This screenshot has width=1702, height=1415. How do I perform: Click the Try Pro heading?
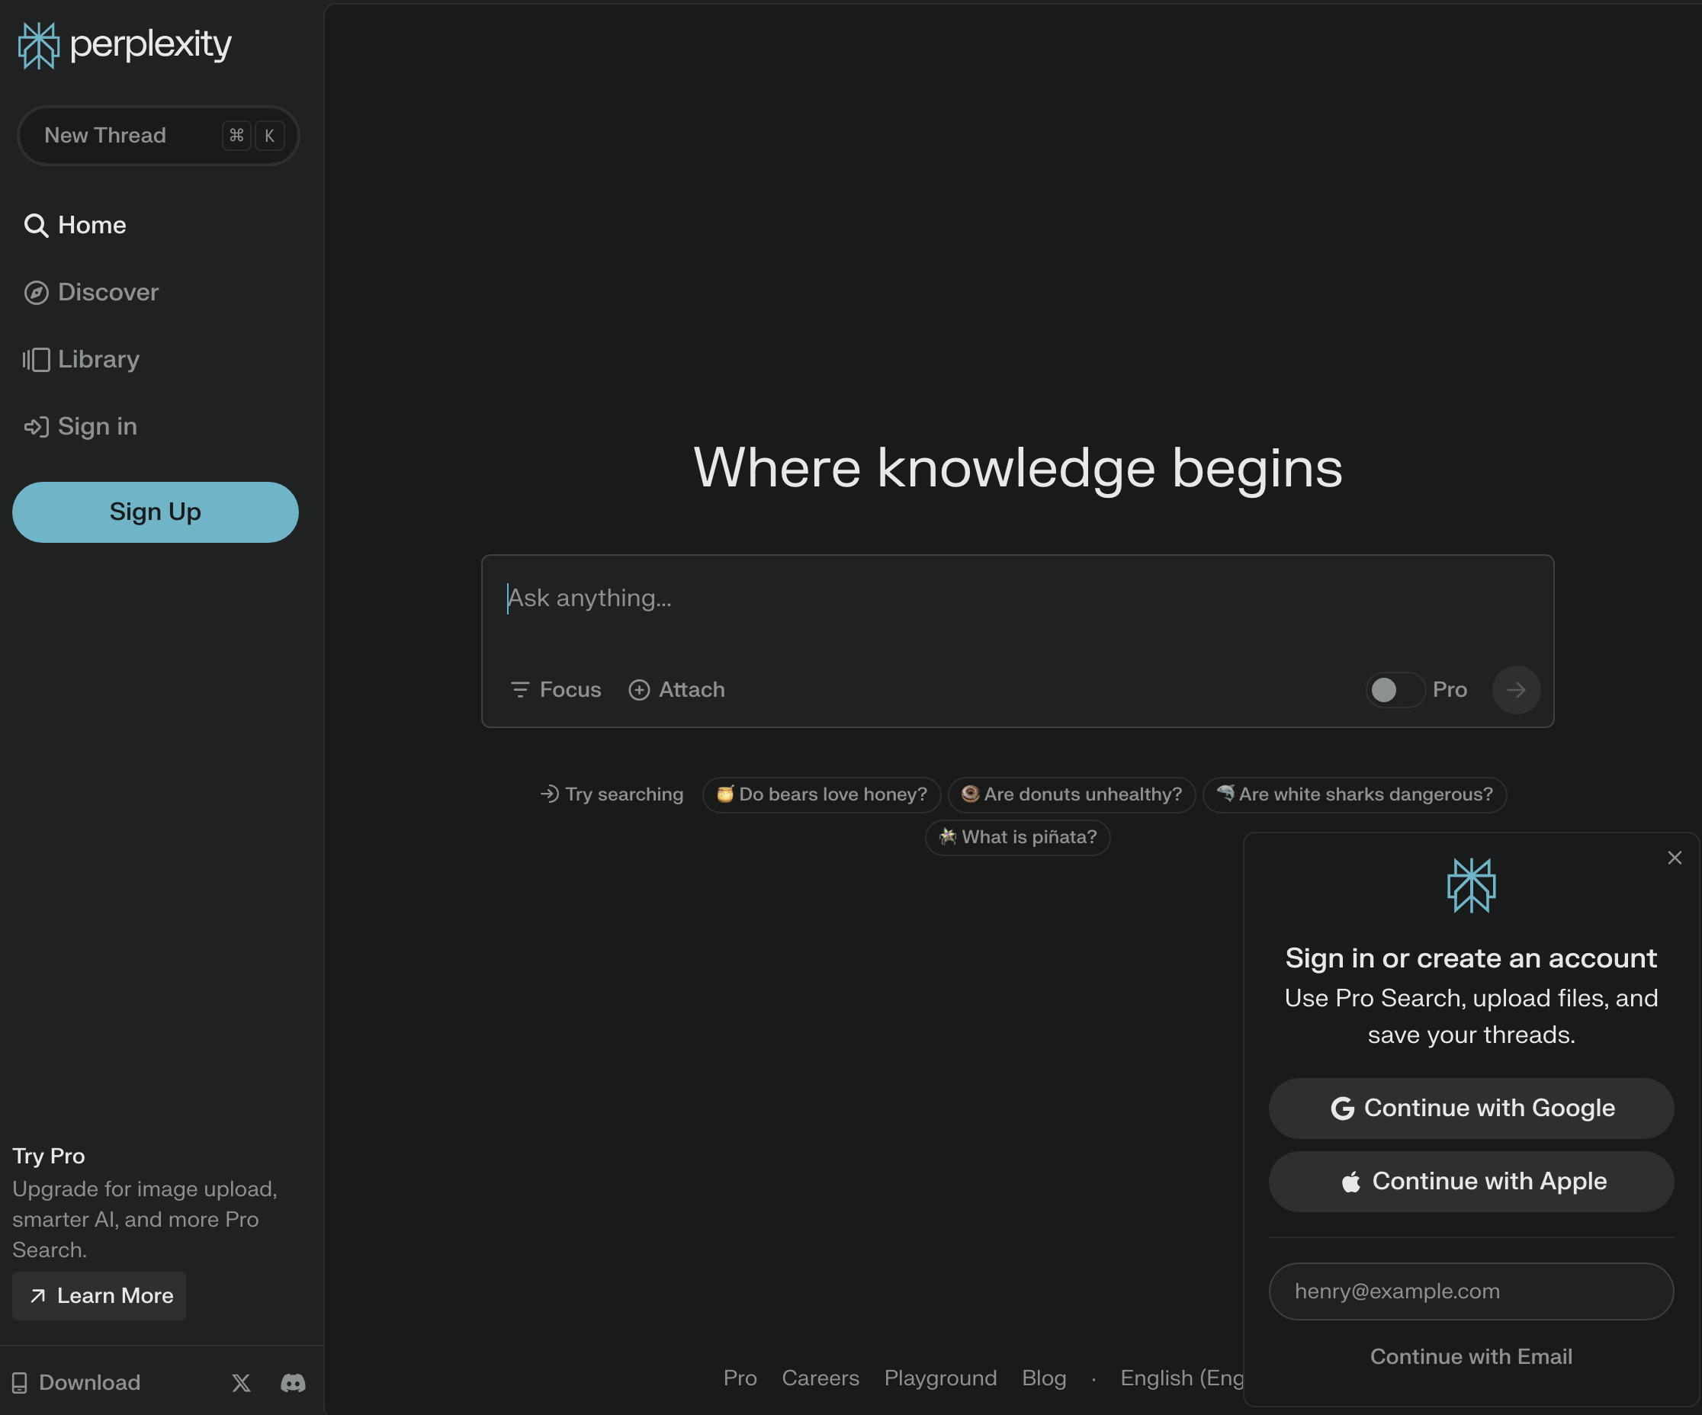click(x=49, y=1156)
